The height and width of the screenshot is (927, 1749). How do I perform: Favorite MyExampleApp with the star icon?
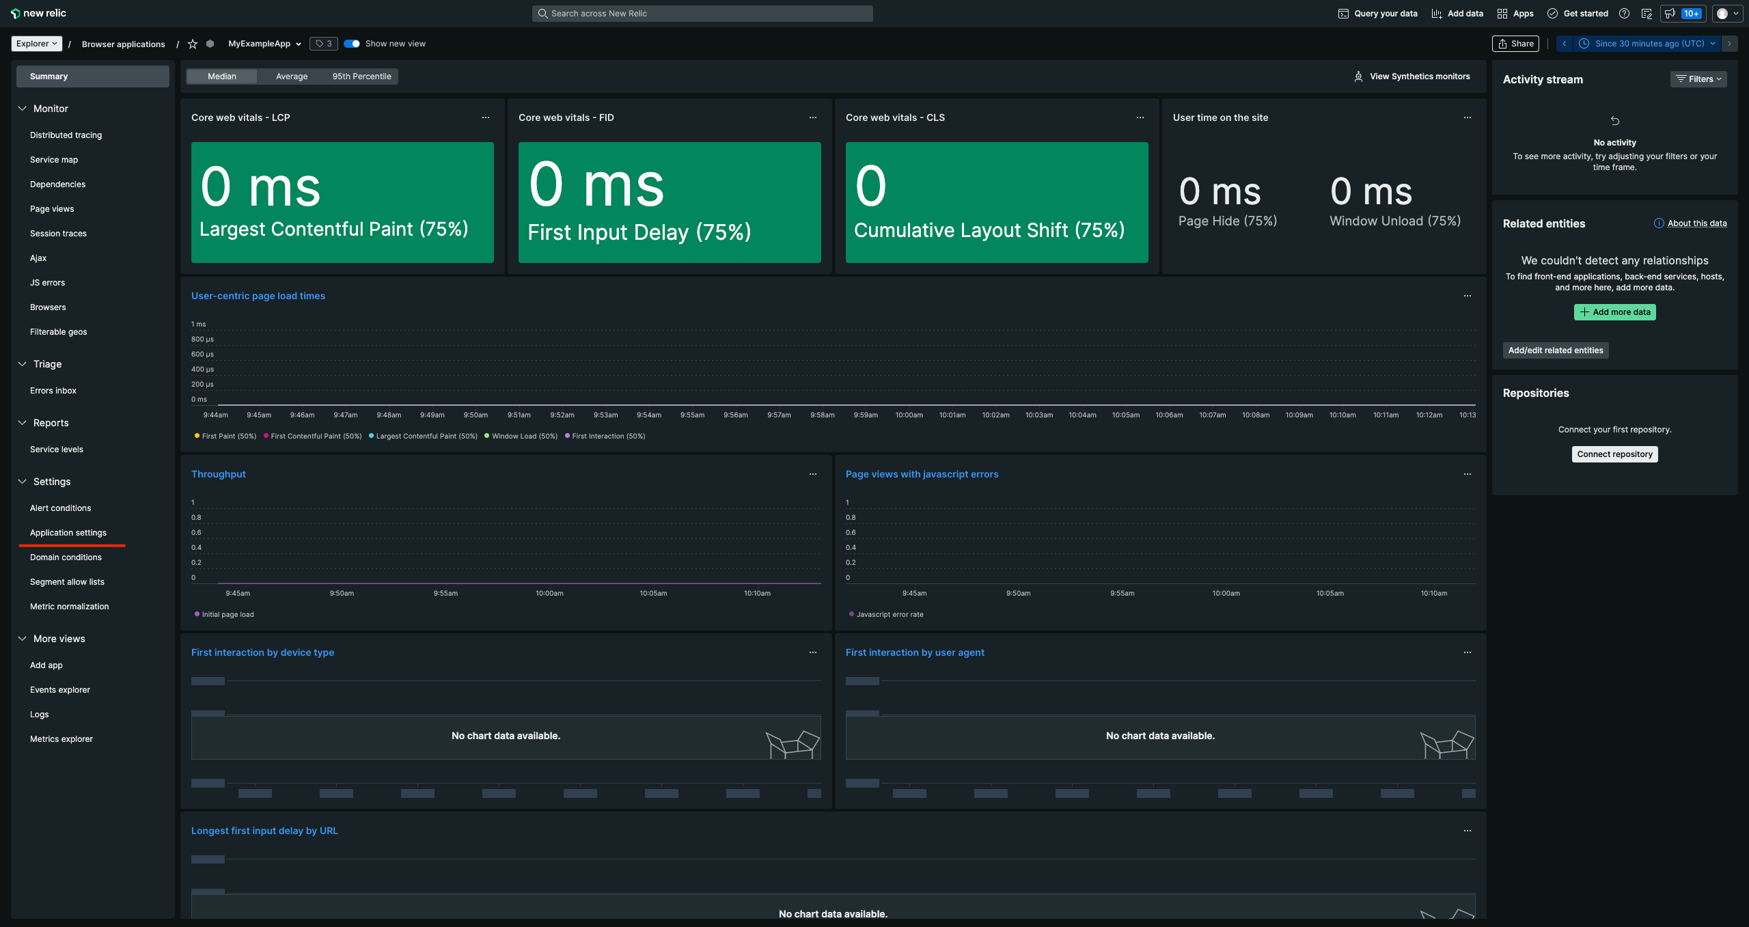coord(193,44)
